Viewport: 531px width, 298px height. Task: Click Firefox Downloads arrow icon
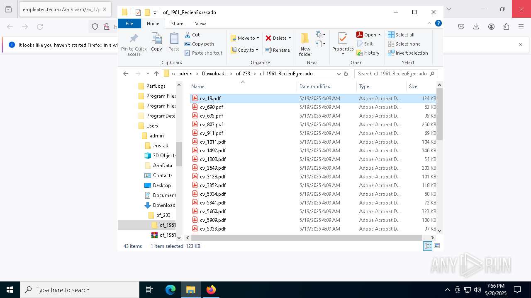(x=476, y=26)
